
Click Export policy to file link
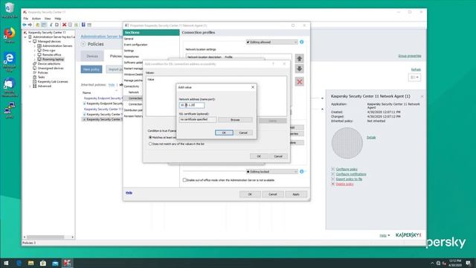coord(349,179)
